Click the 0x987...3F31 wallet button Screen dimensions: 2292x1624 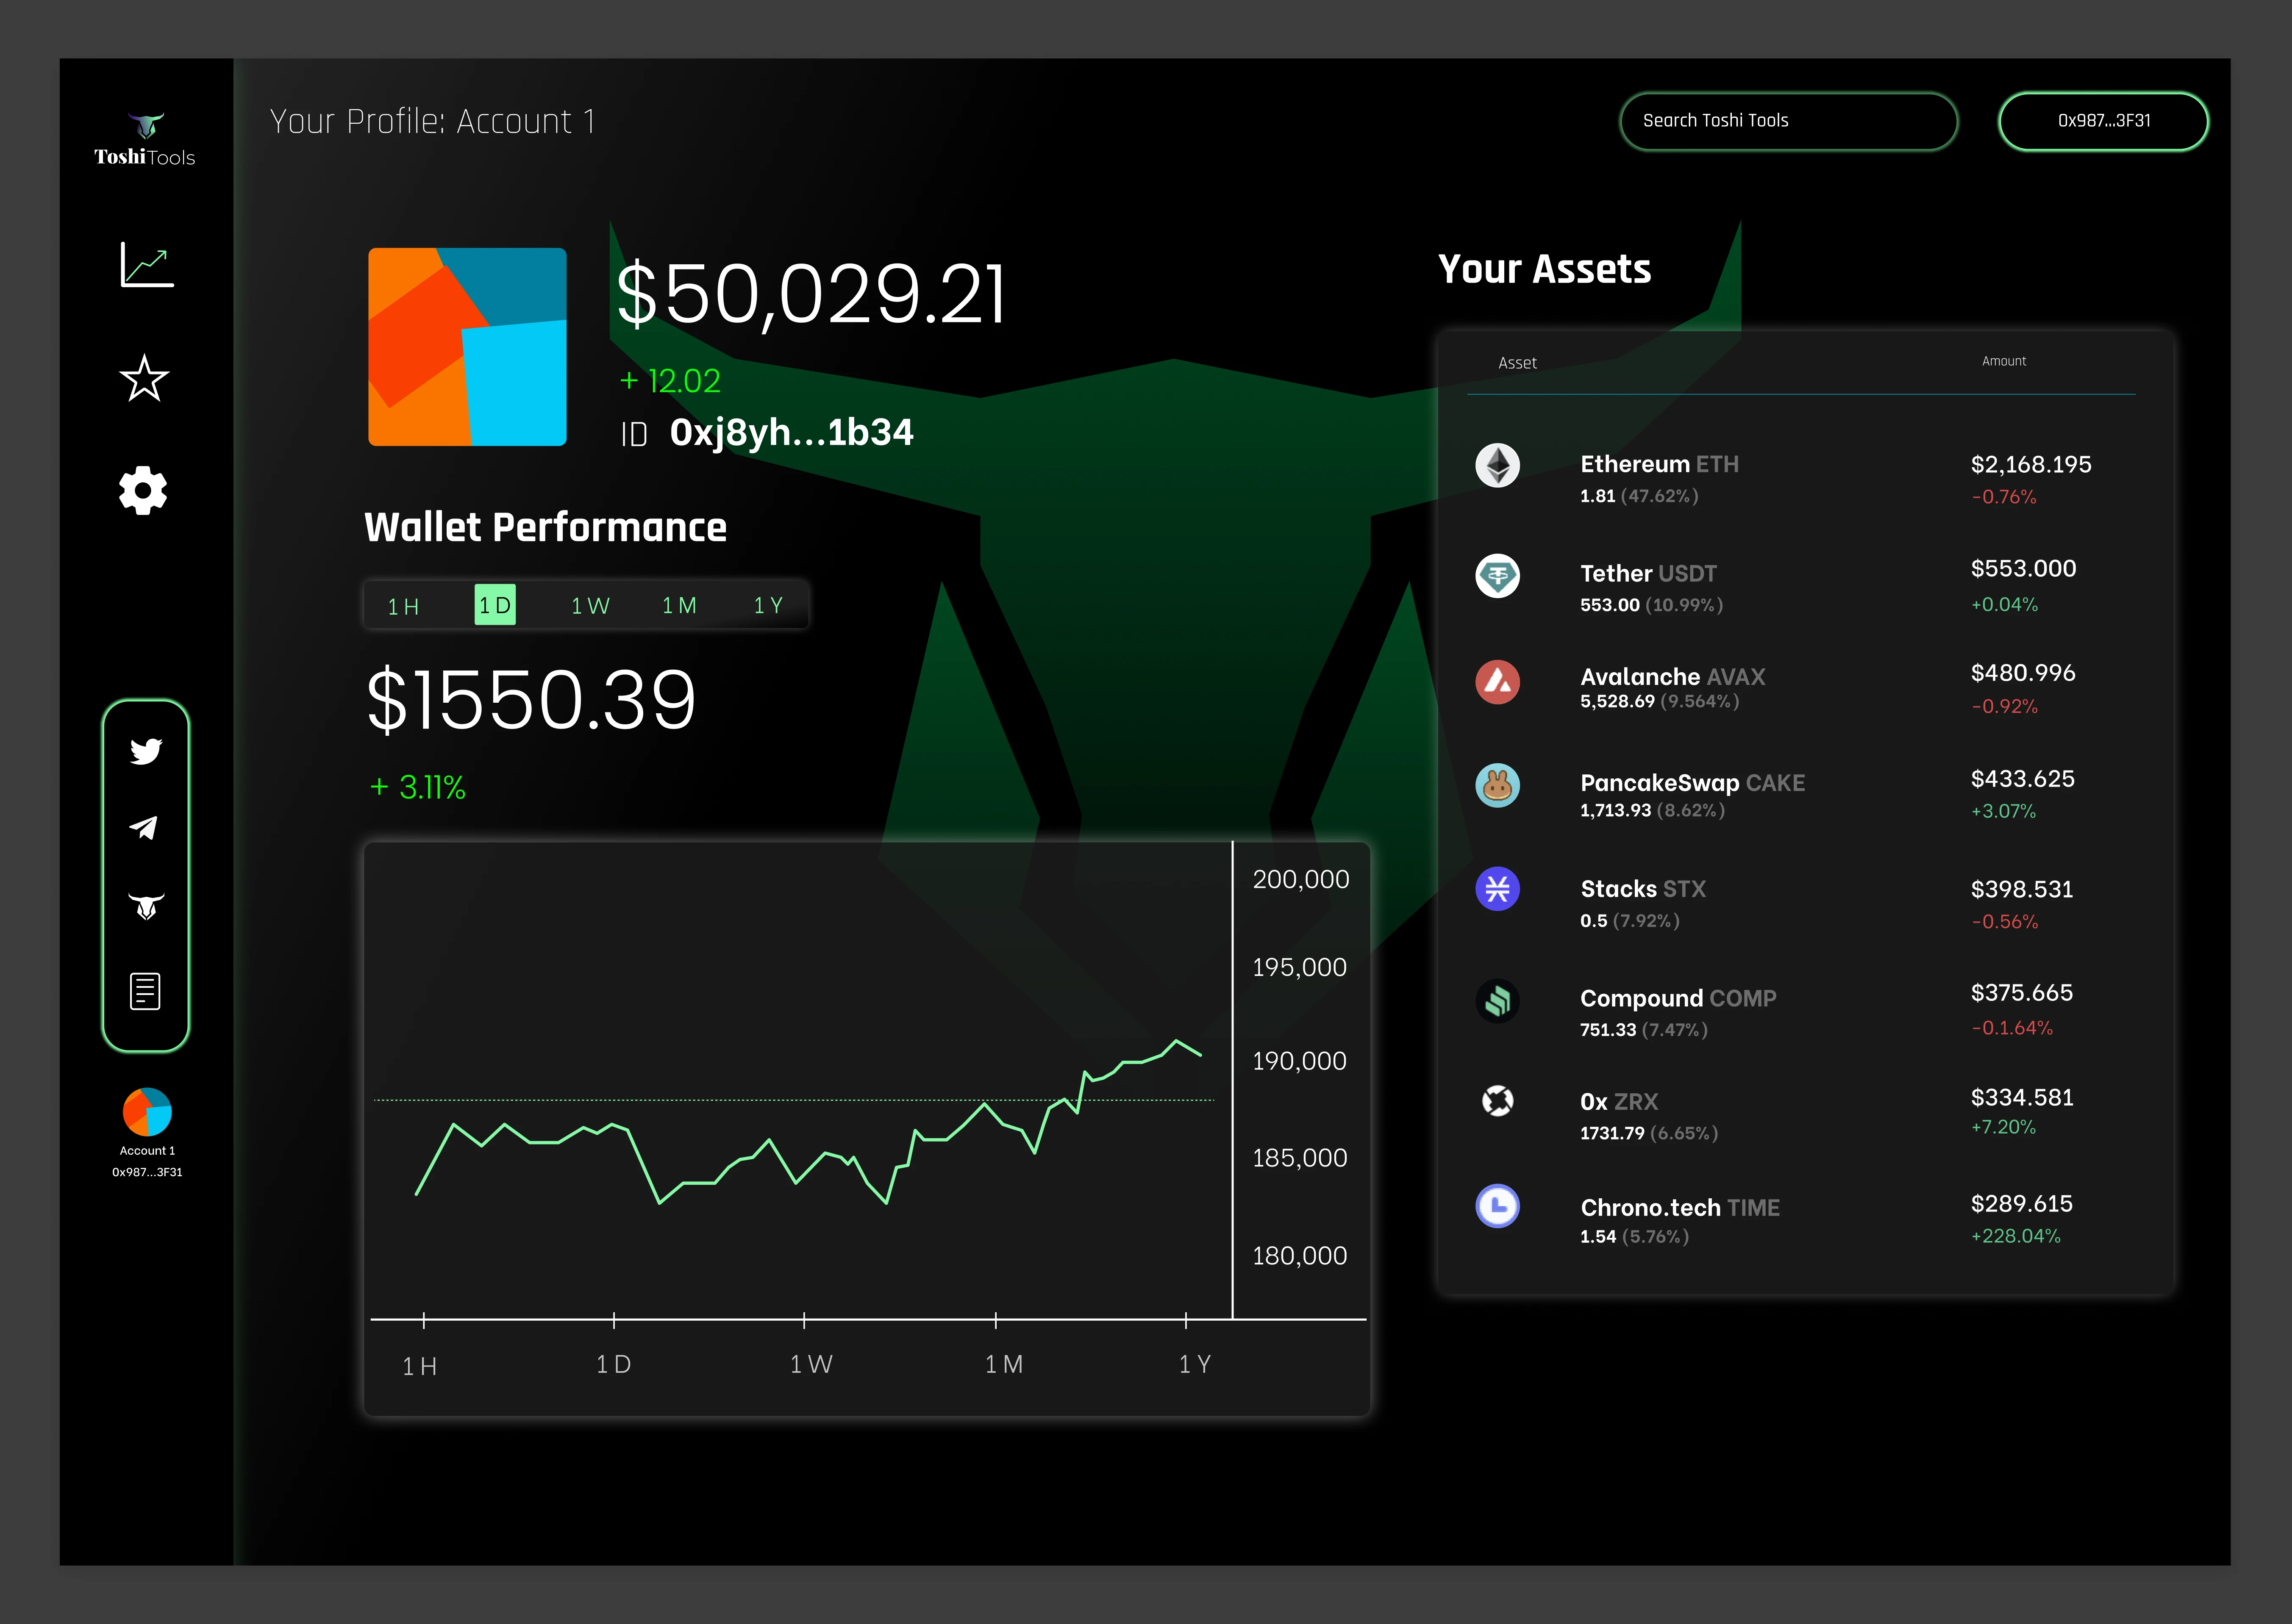(x=2103, y=121)
